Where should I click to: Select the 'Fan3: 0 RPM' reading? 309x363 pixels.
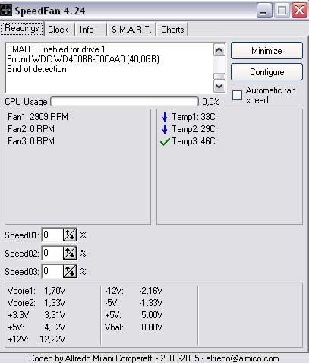pos(31,141)
